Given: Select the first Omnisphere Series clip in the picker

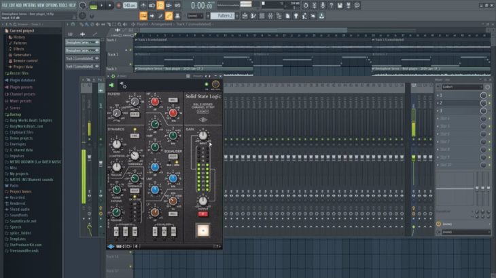Looking at the screenshot, I should pos(82,42).
